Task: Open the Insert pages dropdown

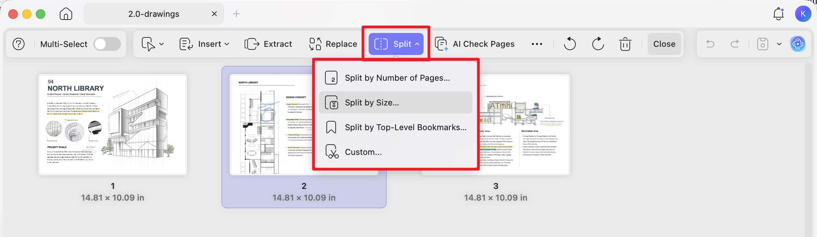Action: tap(204, 44)
